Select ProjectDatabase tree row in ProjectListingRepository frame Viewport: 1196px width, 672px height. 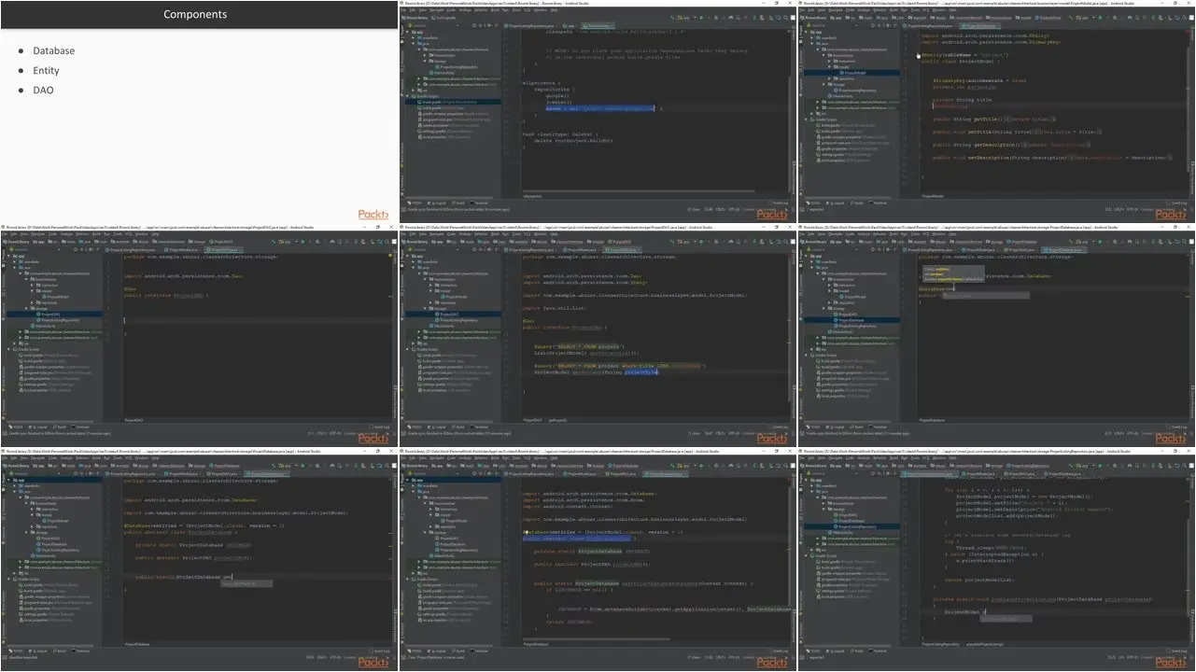pos(851,521)
